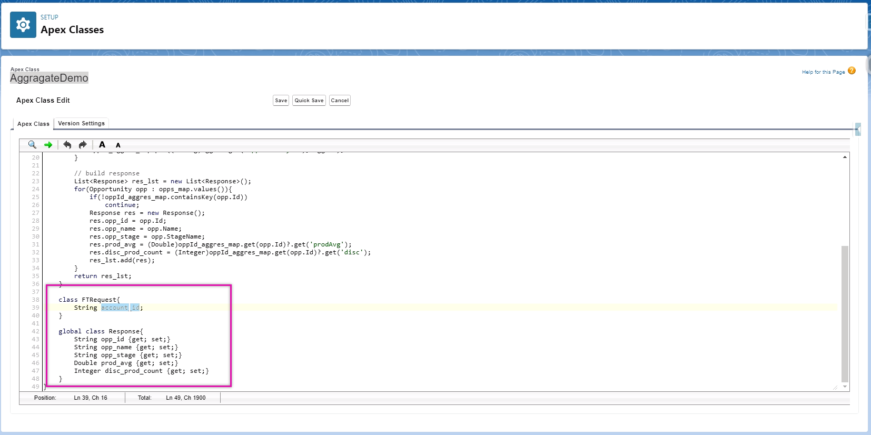The width and height of the screenshot is (871, 435).
Task: Click the 'String opp_name {get; set;}' line
Action: [126, 347]
